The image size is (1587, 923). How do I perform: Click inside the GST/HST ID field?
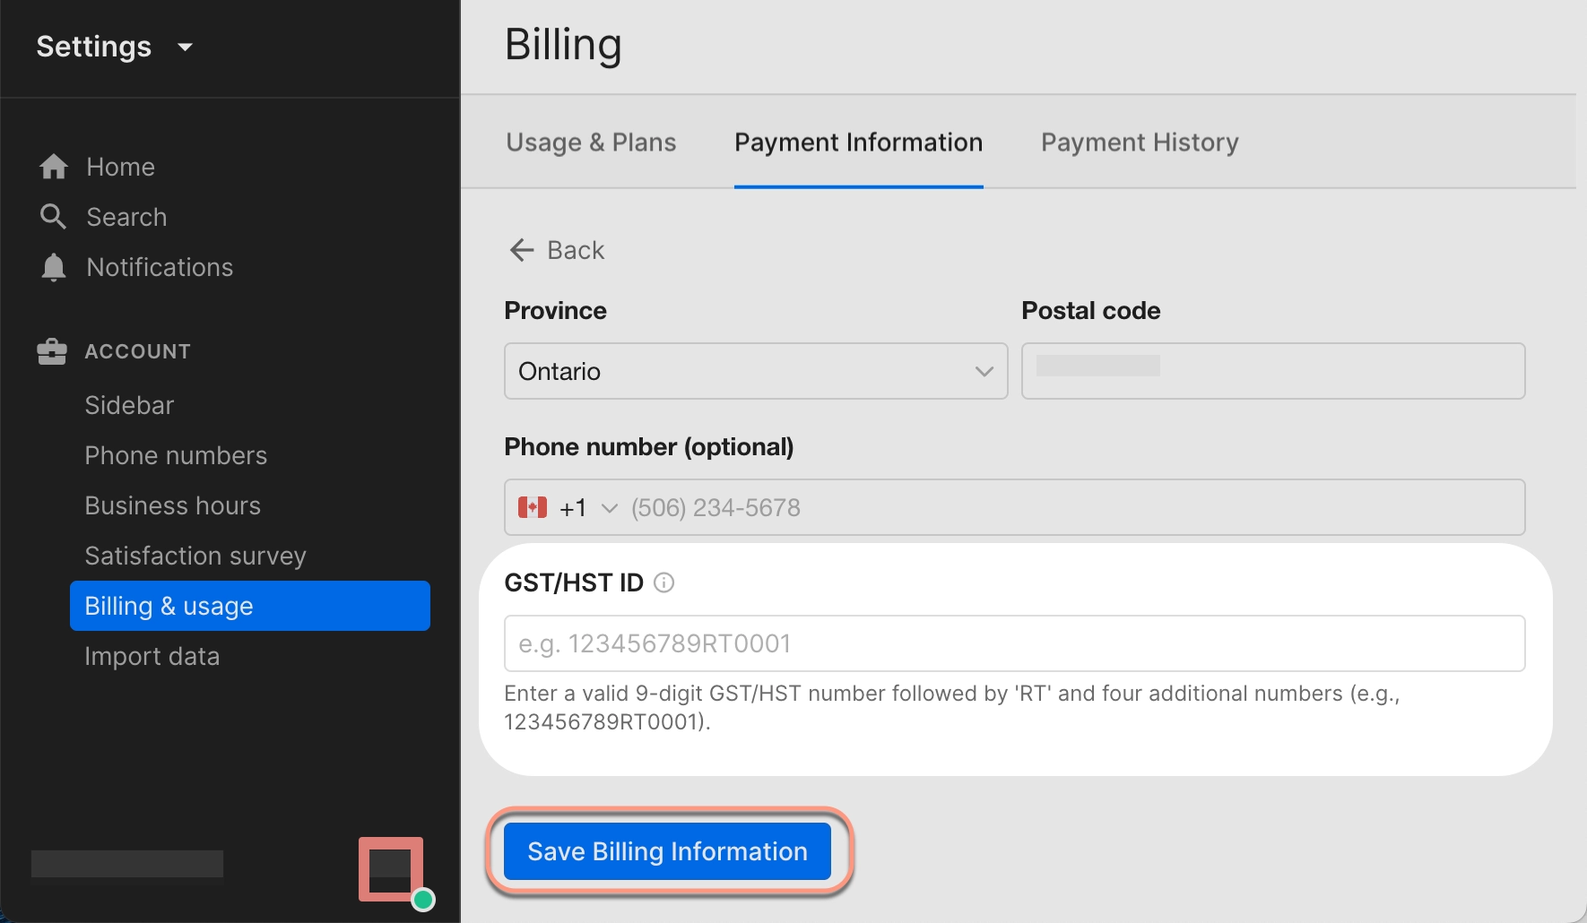pos(1013,643)
